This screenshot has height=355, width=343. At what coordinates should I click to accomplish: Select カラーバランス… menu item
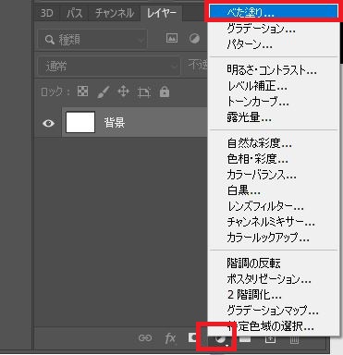(274, 175)
